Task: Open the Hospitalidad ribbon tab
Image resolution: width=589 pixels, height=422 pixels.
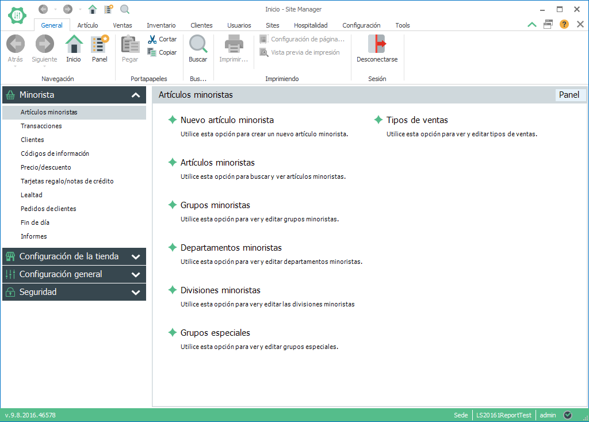Action: point(311,25)
